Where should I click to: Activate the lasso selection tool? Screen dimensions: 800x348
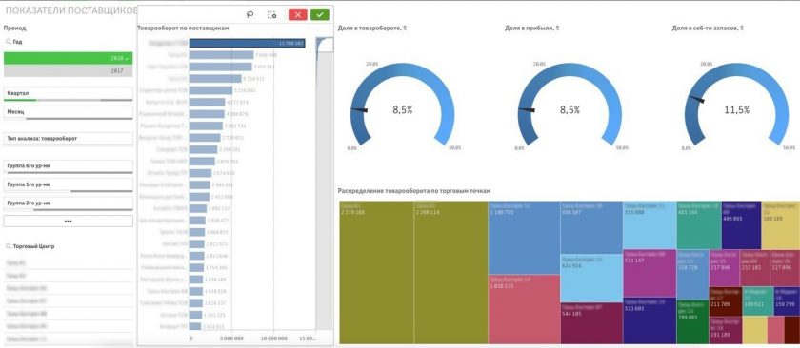pos(250,15)
